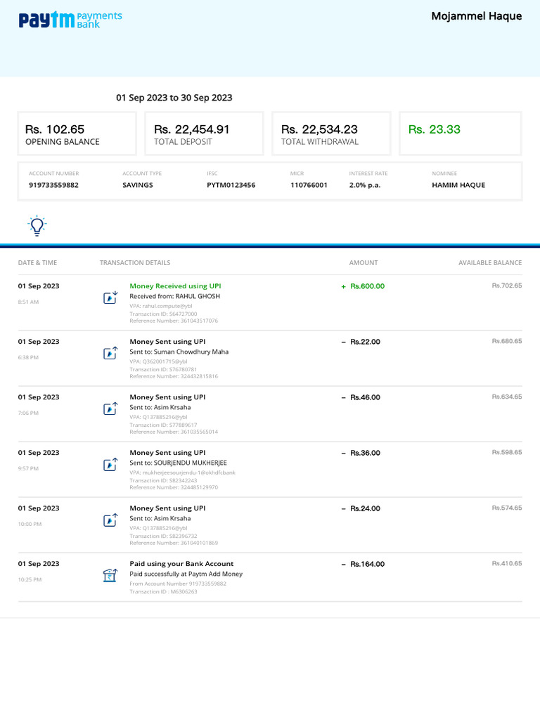Screen dimensions: 540x720
Task: Click the Transaction Details column header
Action: tap(135, 263)
